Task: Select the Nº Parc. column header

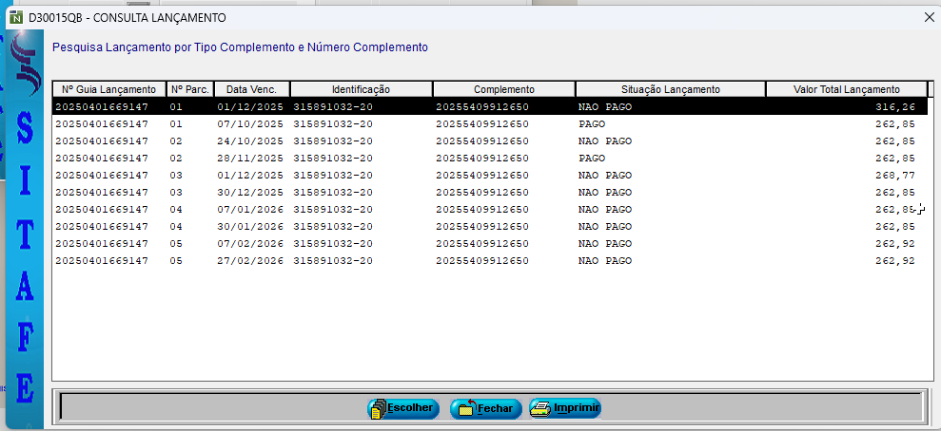Action: (x=190, y=89)
